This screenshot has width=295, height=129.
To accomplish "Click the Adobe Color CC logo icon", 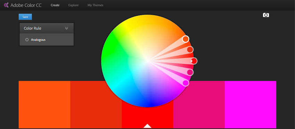I will [x=6, y=5].
